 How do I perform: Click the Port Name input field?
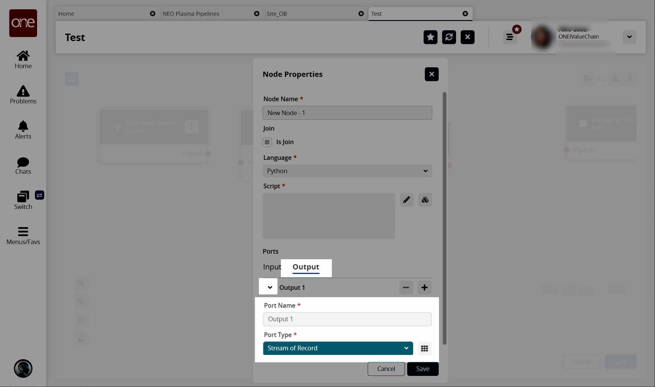coord(348,319)
